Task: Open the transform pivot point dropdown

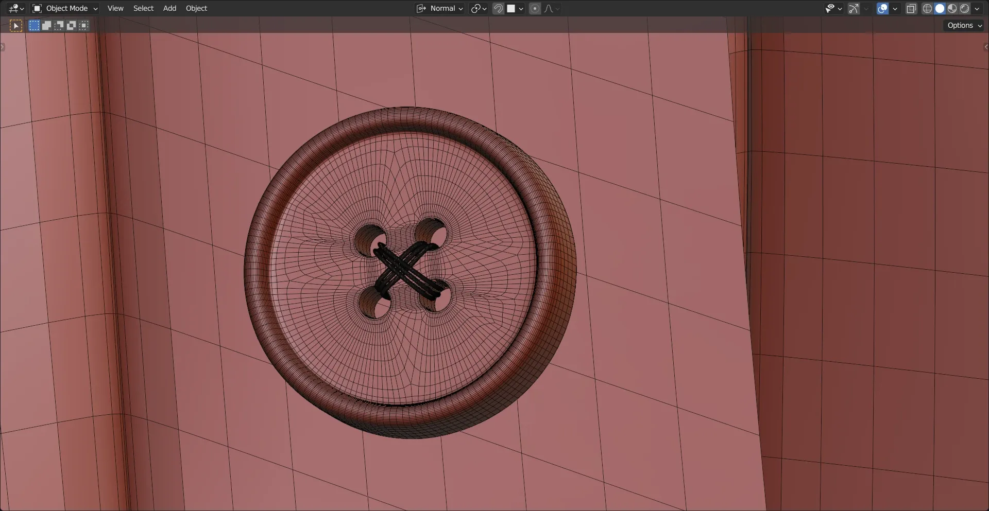Action: pos(479,8)
